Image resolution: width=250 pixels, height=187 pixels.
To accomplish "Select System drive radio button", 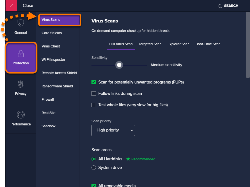I will 94,168.
